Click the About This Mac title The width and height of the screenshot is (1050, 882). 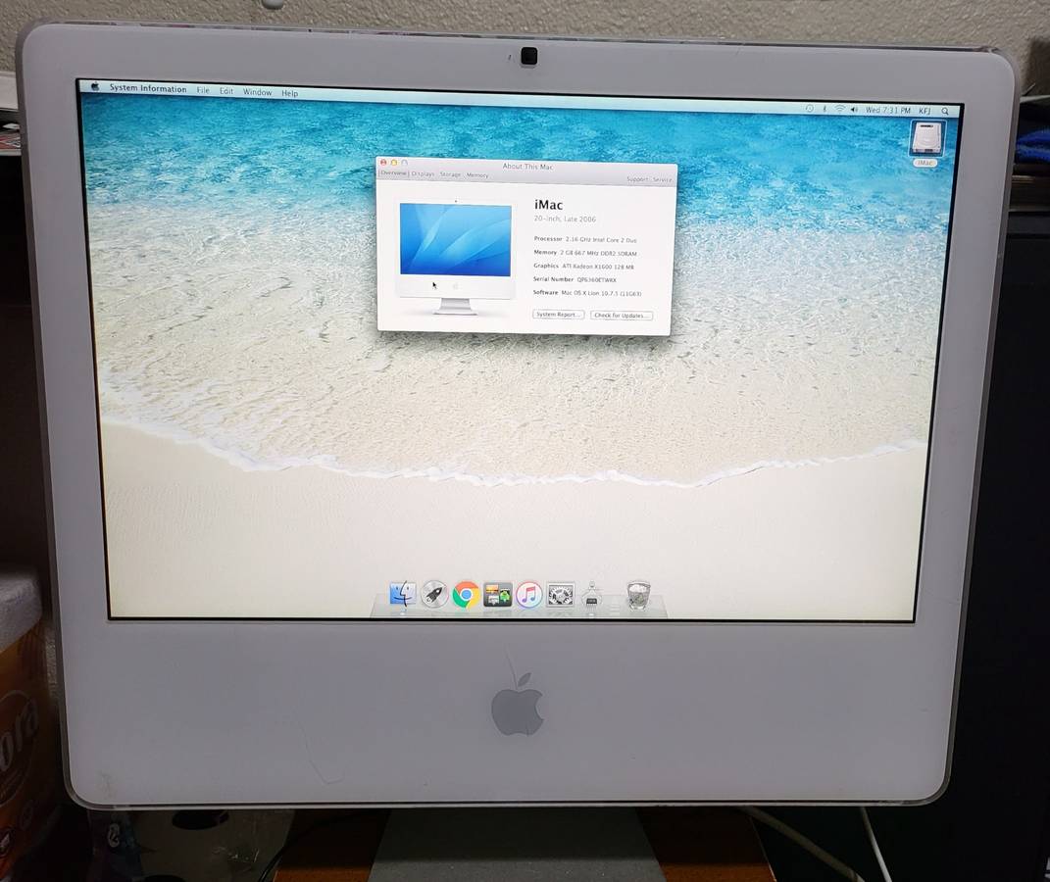(x=527, y=166)
